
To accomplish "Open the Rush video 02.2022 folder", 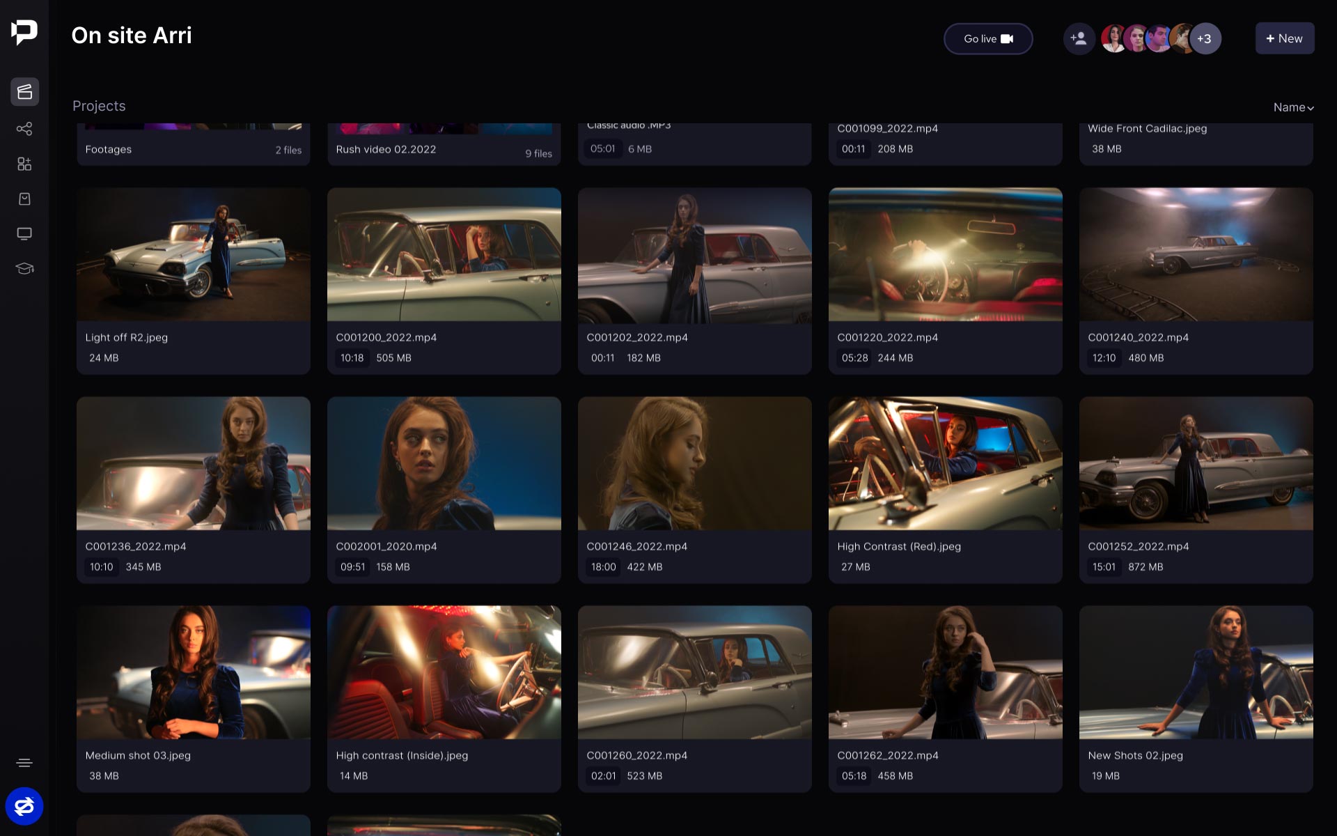I will tap(444, 144).
